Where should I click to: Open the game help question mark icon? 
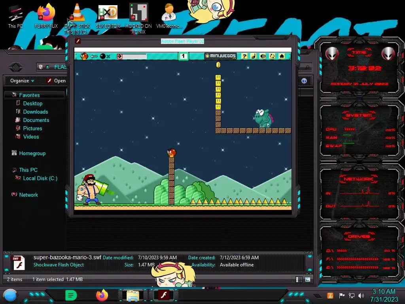coord(244,56)
